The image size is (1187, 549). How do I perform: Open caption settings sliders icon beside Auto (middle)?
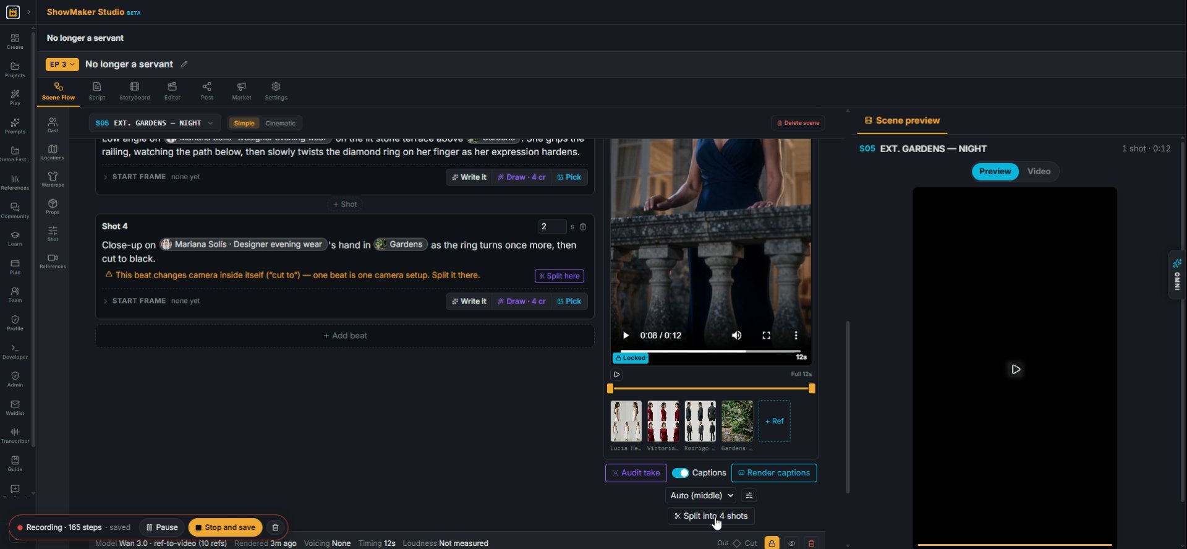pos(749,495)
